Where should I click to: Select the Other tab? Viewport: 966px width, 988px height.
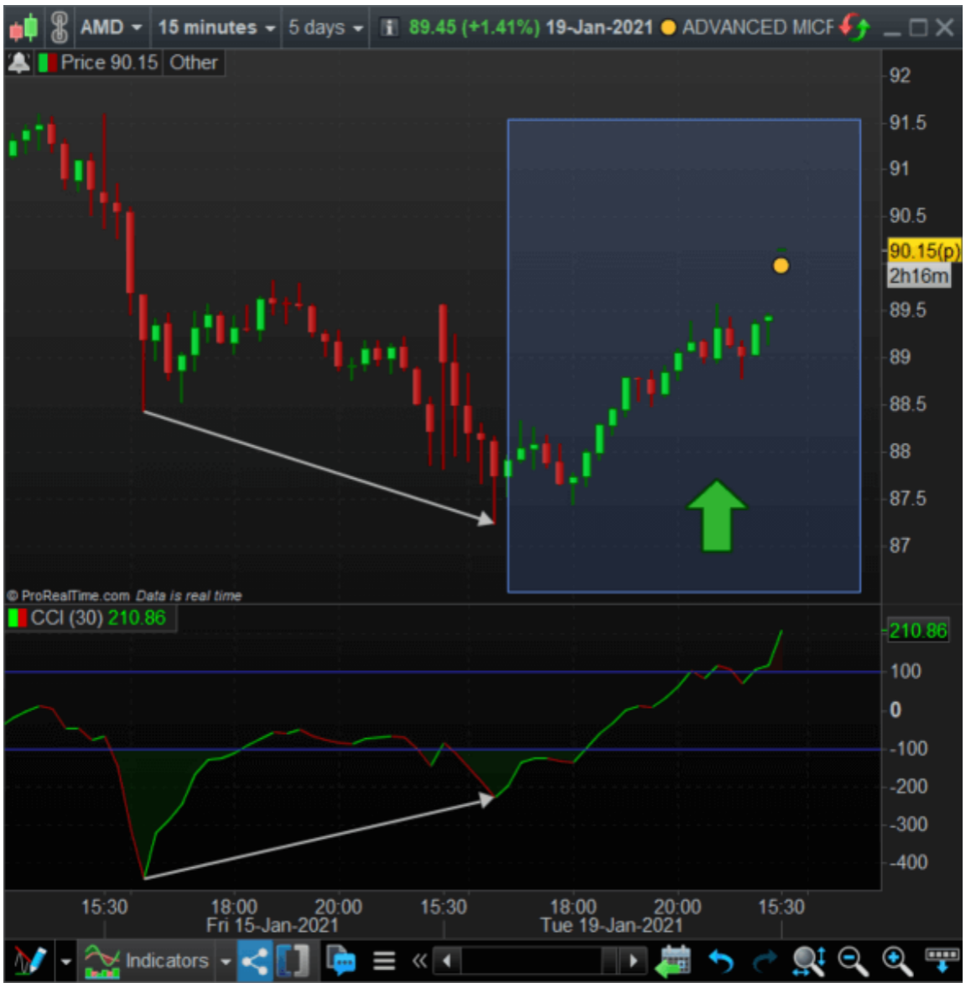coord(194,63)
